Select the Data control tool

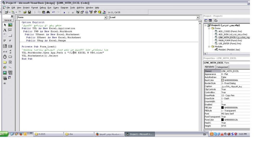click(x=10, y=73)
